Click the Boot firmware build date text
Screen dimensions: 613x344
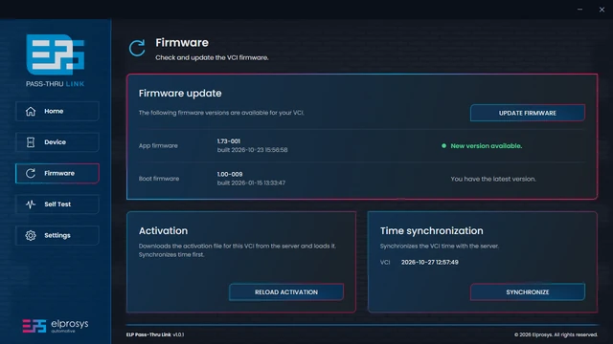pyautogui.click(x=251, y=183)
